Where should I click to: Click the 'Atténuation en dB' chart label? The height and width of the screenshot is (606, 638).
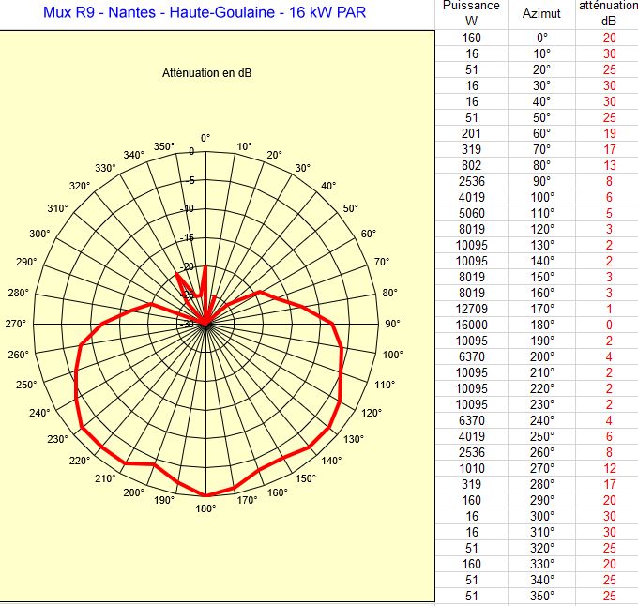pos(206,73)
